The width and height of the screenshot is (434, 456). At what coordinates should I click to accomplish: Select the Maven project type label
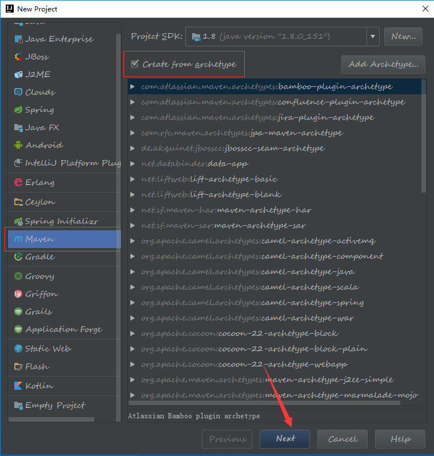pos(40,239)
